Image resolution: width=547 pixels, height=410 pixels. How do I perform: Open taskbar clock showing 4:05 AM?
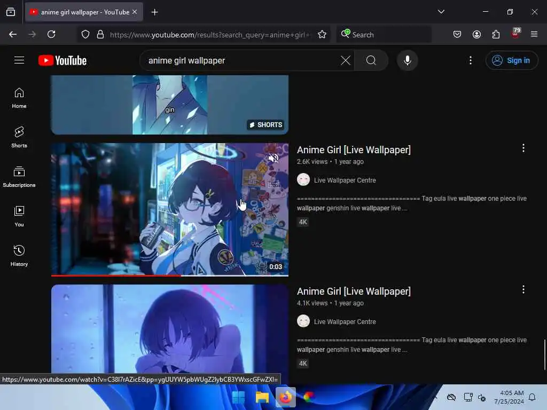509,397
